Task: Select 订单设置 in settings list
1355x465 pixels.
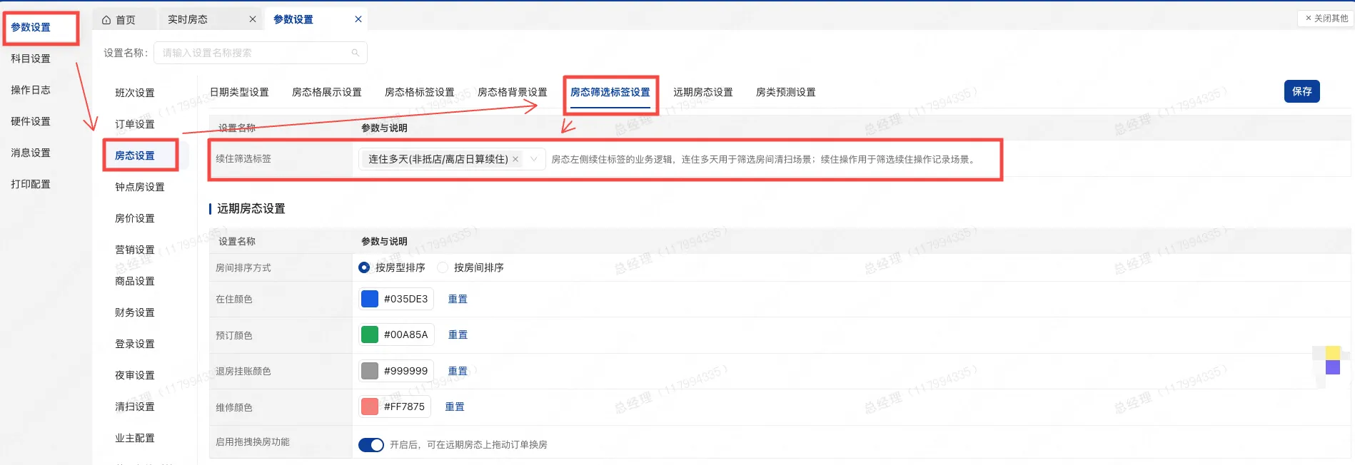Action: point(135,124)
